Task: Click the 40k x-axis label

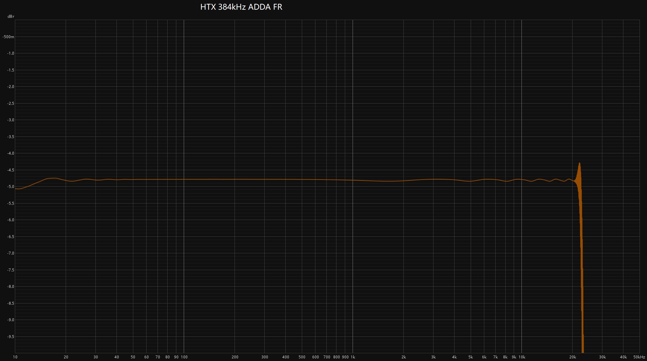Action: tap(623, 357)
